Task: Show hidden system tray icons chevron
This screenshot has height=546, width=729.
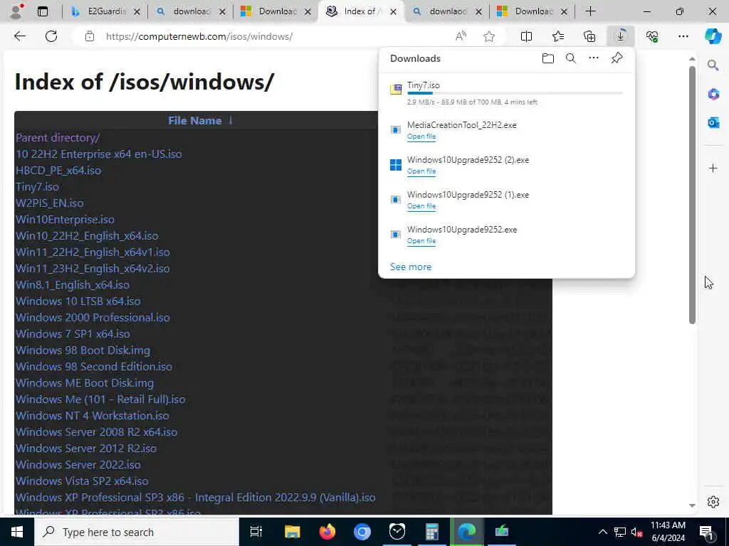Action: pos(602,532)
